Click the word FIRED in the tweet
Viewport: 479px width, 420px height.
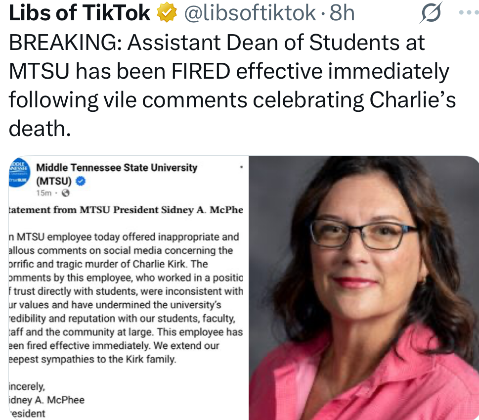pos(201,72)
